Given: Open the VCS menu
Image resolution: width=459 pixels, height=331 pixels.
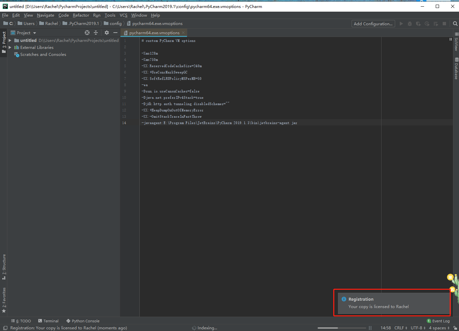Looking at the screenshot, I should point(123,15).
